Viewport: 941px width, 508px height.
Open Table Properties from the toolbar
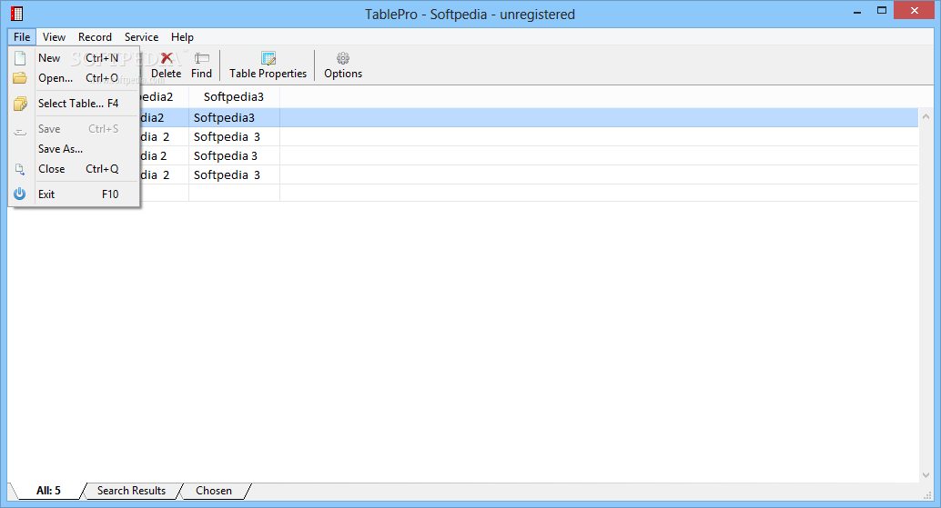pos(268,66)
